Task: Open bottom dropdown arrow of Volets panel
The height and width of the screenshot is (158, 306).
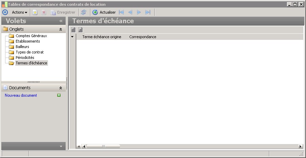Action: 61,146
